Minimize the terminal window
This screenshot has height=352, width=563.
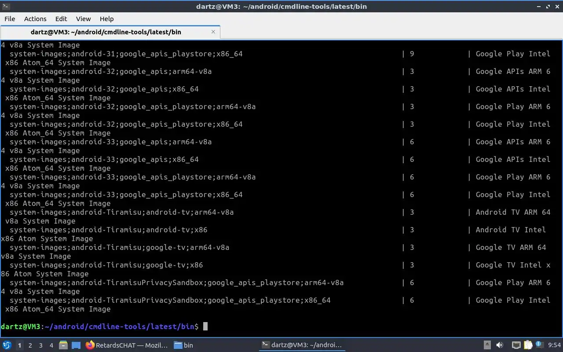point(539,6)
